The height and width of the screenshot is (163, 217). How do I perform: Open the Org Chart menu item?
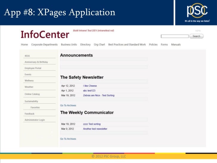click(x=99, y=45)
